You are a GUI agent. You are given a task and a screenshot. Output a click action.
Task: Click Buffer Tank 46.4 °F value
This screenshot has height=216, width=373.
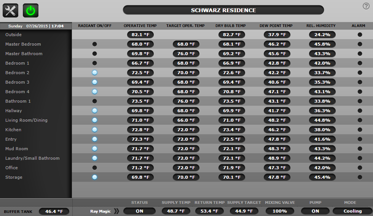point(54,211)
